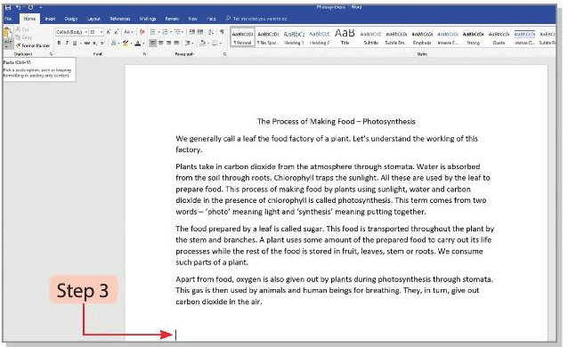Expand the Highlight color dropdown arrow
568x347 pixels.
132,43
